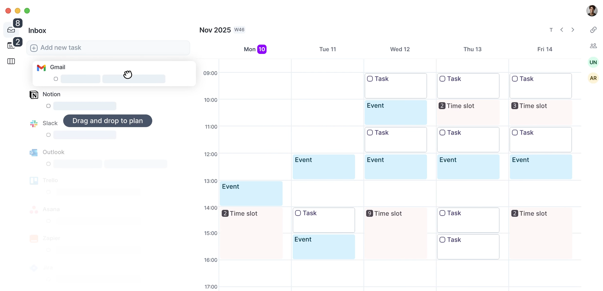Click the green UN avatar
The image size is (603, 291).
(x=593, y=62)
